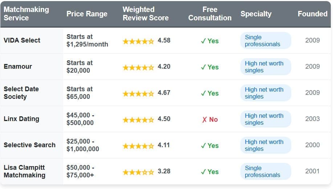
Task: Click the Linx Dating price range cell
Action: pyautogui.click(x=80, y=119)
